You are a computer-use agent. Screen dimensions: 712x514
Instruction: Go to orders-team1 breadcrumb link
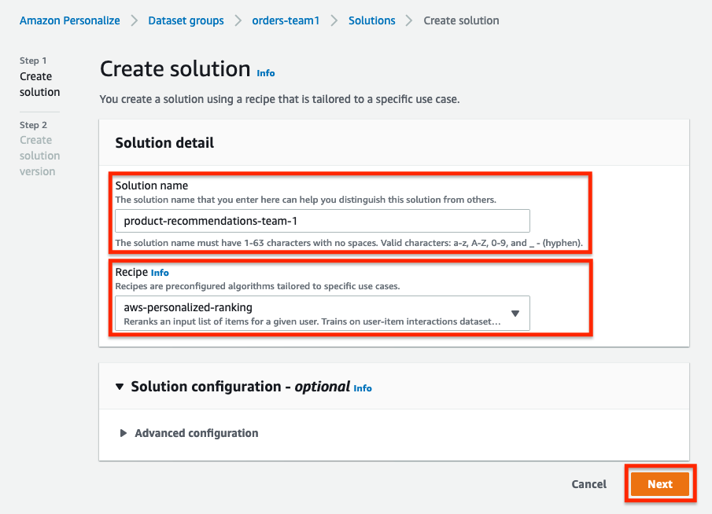coord(286,20)
